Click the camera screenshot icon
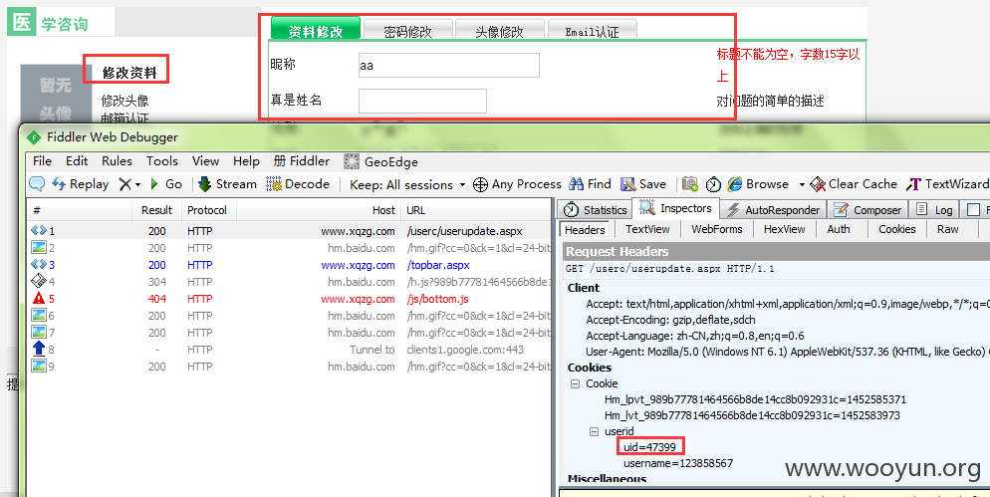990x497 pixels. 690,184
